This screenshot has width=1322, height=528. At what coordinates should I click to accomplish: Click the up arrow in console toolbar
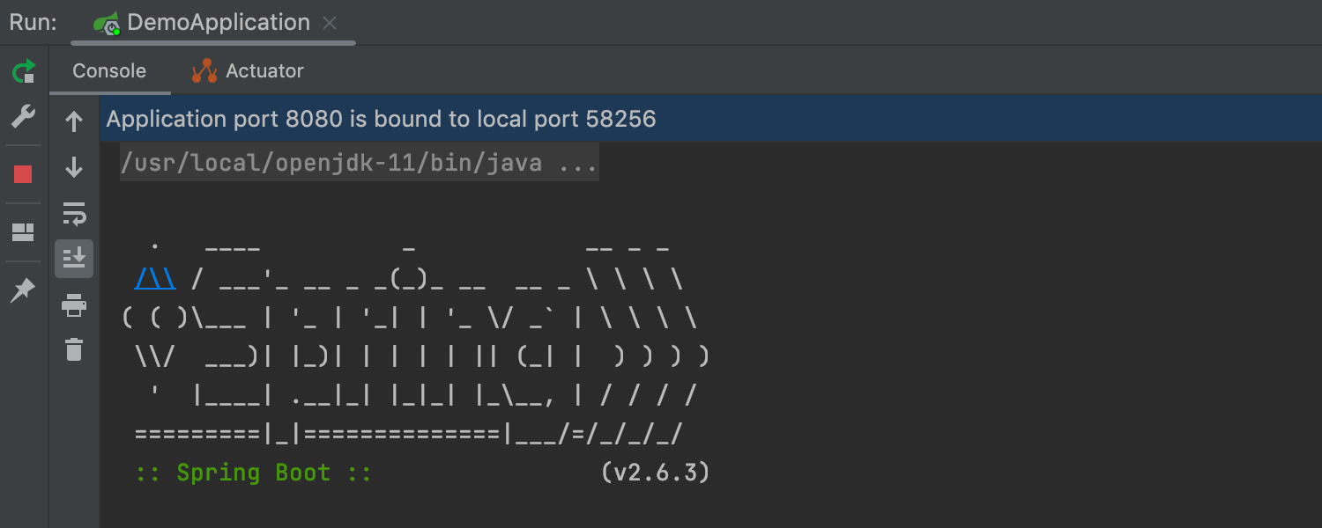click(74, 121)
